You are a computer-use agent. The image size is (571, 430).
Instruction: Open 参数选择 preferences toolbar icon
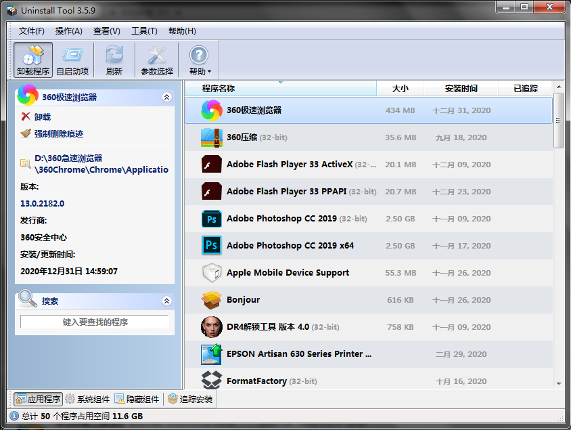point(156,60)
